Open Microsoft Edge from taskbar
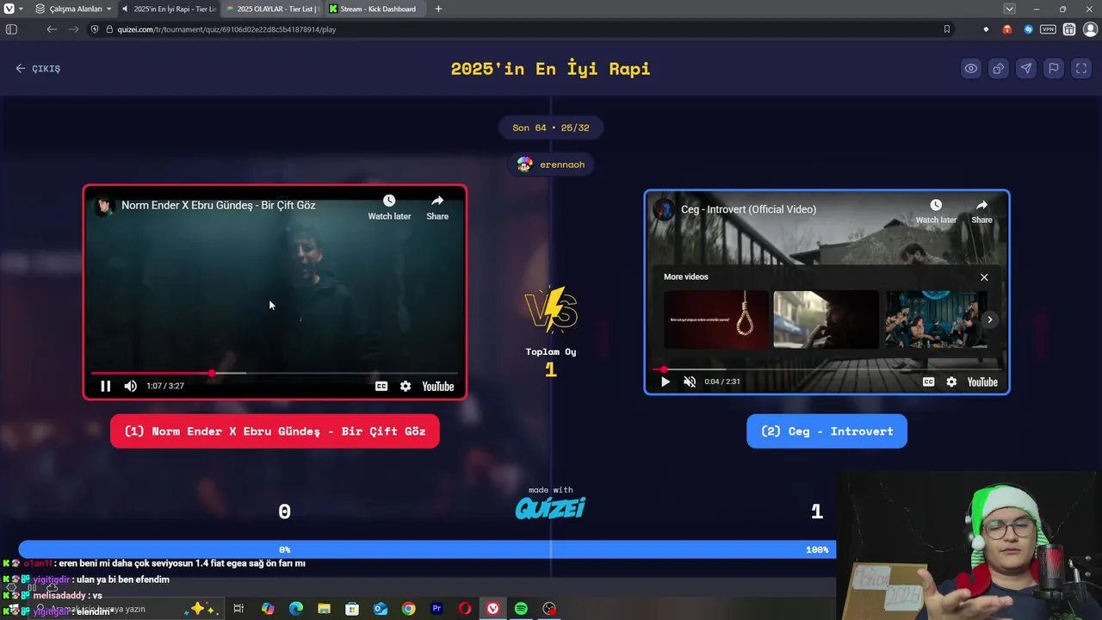The image size is (1102, 620). (295, 609)
